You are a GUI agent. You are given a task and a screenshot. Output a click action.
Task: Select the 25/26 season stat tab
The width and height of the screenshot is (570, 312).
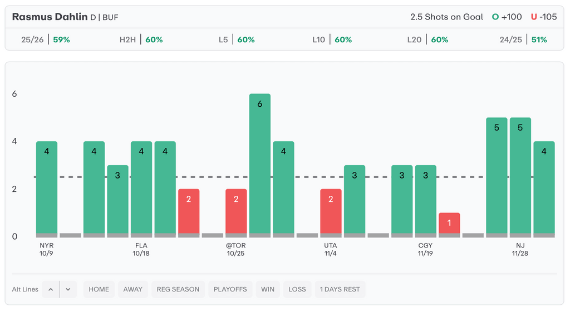pyautogui.click(x=46, y=39)
